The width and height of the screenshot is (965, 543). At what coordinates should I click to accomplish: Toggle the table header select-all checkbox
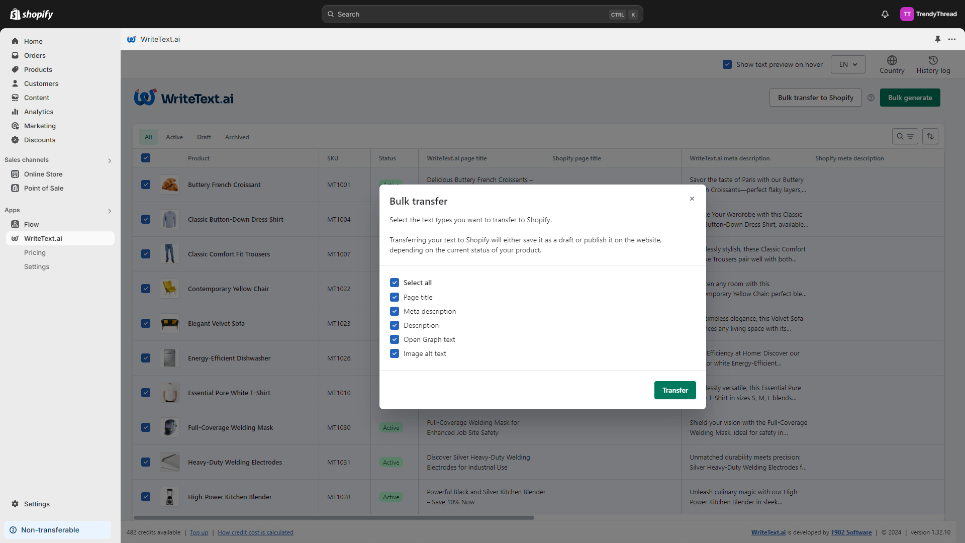point(146,158)
